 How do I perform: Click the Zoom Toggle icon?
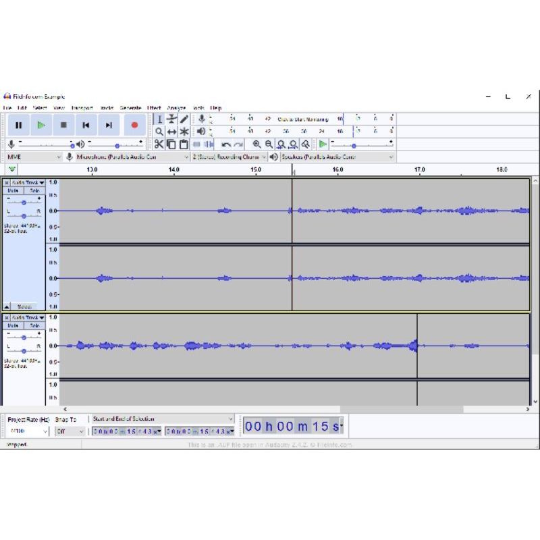pyautogui.click(x=306, y=144)
